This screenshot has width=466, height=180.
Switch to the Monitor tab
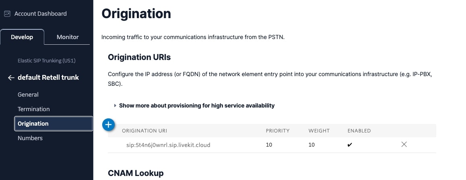(x=68, y=37)
